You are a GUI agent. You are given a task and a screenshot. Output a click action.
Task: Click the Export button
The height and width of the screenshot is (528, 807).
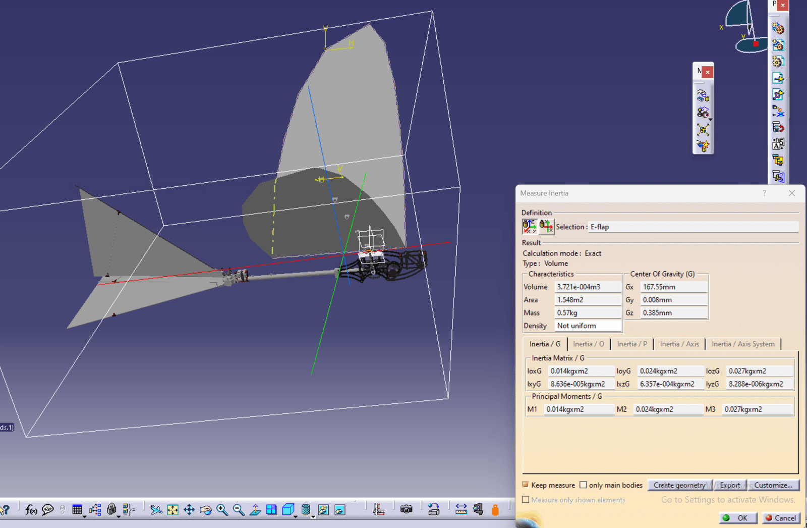730,485
